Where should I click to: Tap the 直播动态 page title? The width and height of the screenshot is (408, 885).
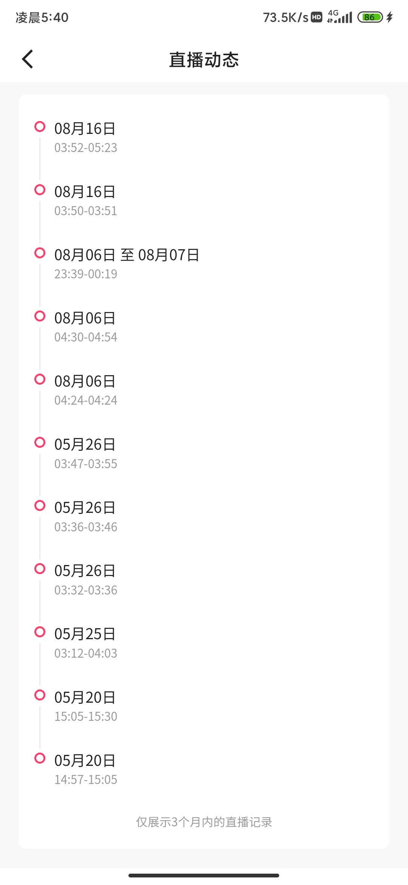[204, 60]
